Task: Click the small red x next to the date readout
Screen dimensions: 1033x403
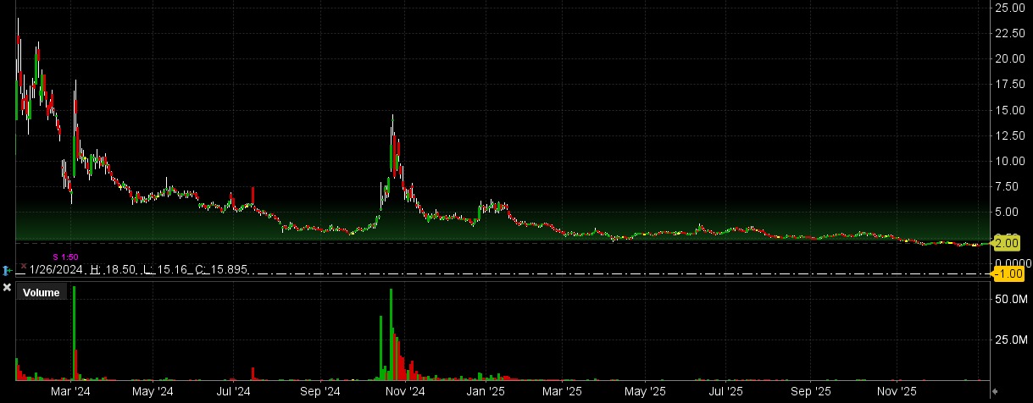Action: tap(23, 266)
